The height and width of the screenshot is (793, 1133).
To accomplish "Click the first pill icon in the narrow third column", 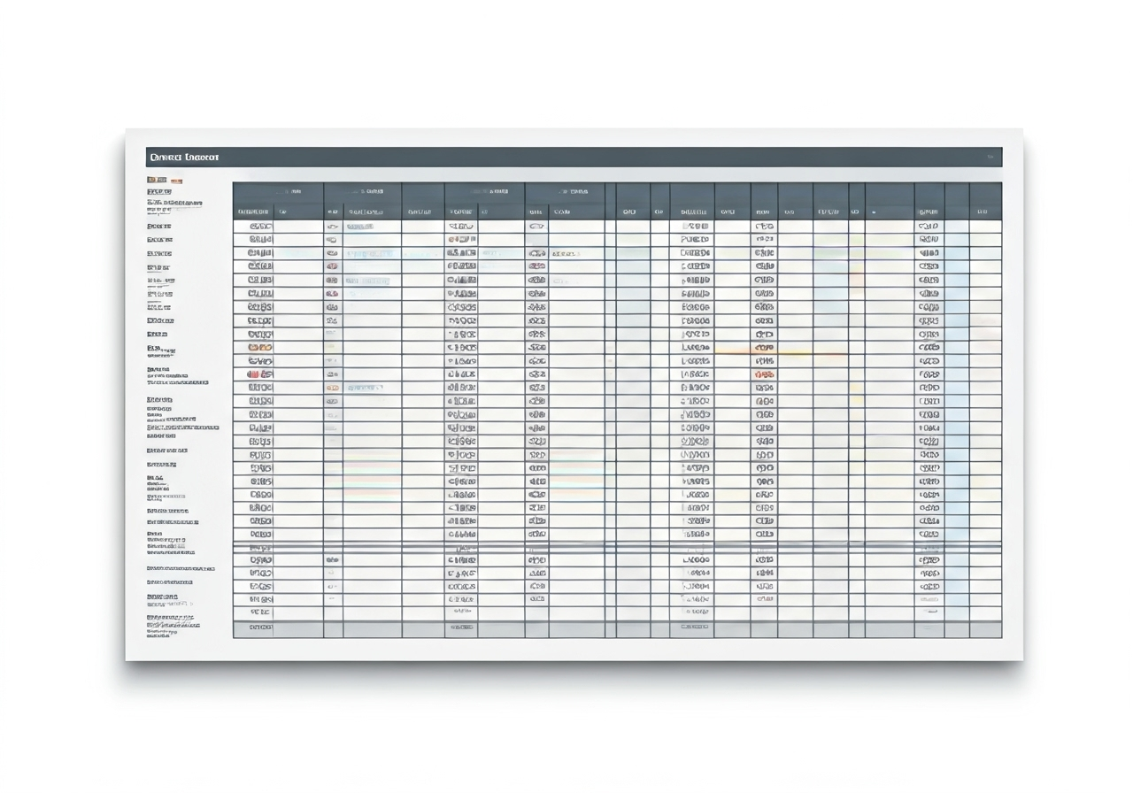I will pyautogui.click(x=333, y=227).
